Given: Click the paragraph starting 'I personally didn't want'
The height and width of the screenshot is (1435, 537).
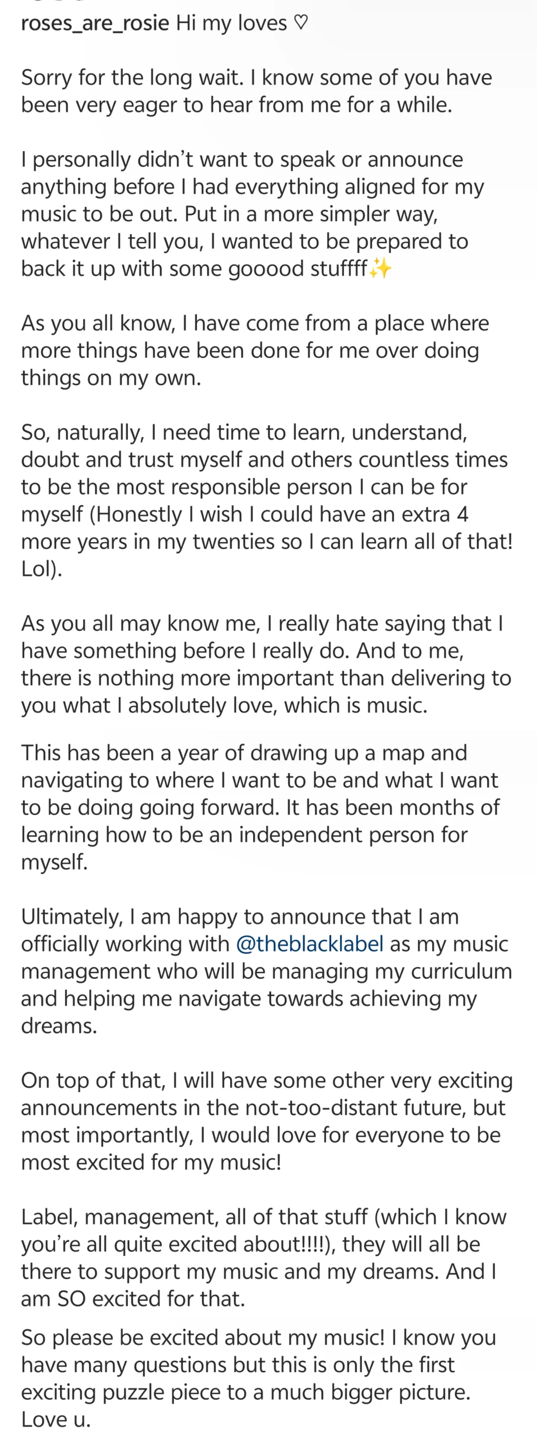Looking at the screenshot, I should (253, 214).
